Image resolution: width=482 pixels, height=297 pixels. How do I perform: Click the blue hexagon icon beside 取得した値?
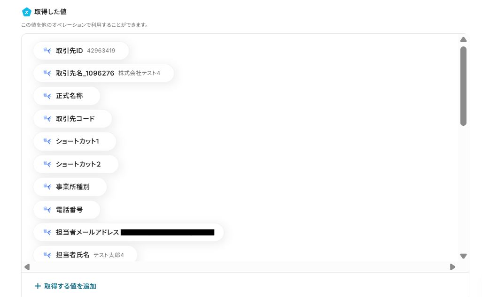[x=27, y=12]
